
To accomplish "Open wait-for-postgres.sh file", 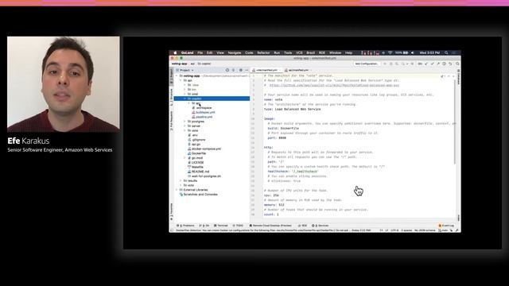I will pyautogui.click(x=204, y=176).
